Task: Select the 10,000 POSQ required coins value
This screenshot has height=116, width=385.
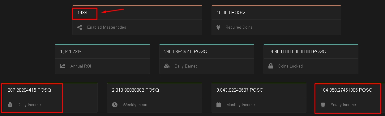Action: pyautogui.click(x=231, y=13)
